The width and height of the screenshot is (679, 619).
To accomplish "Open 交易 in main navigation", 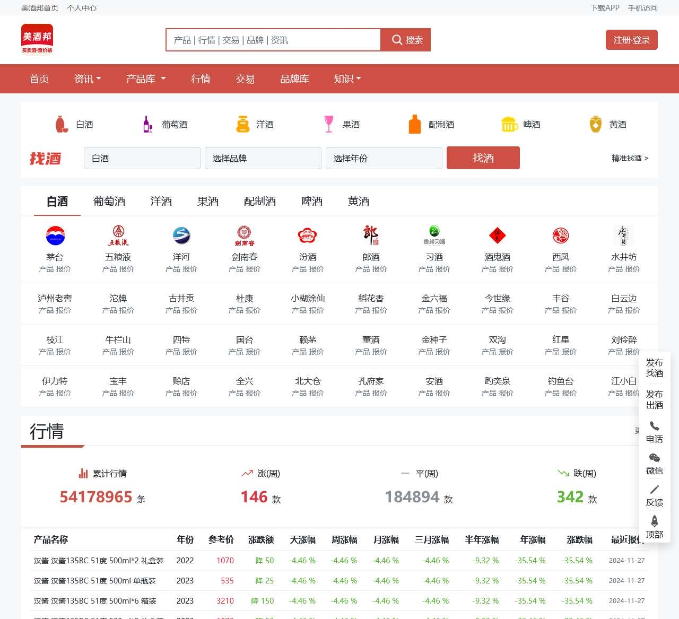I will click(x=245, y=79).
